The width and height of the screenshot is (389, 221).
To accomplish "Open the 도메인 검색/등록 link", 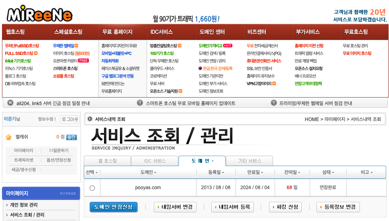I will pos(212,53).
